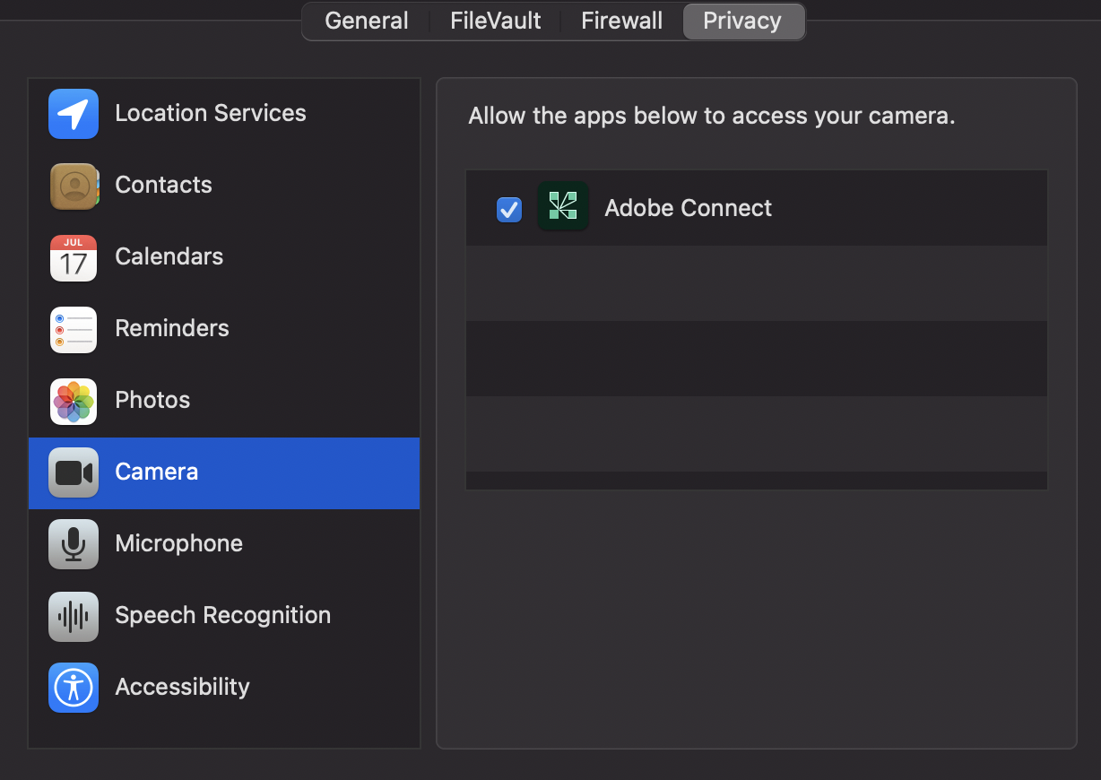Image resolution: width=1101 pixels, height=780 pixels.
Task: Click the Accessibility icon
Action: (74, 688)
